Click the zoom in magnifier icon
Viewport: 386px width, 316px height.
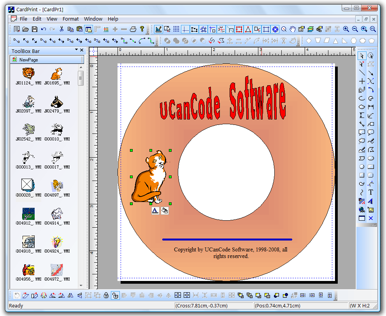click(346, 29)
